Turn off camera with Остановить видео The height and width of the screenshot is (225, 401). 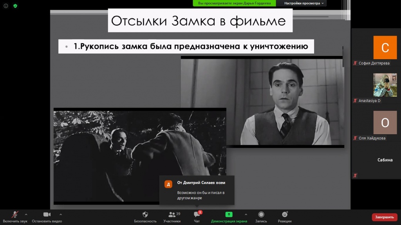[47, 217]
